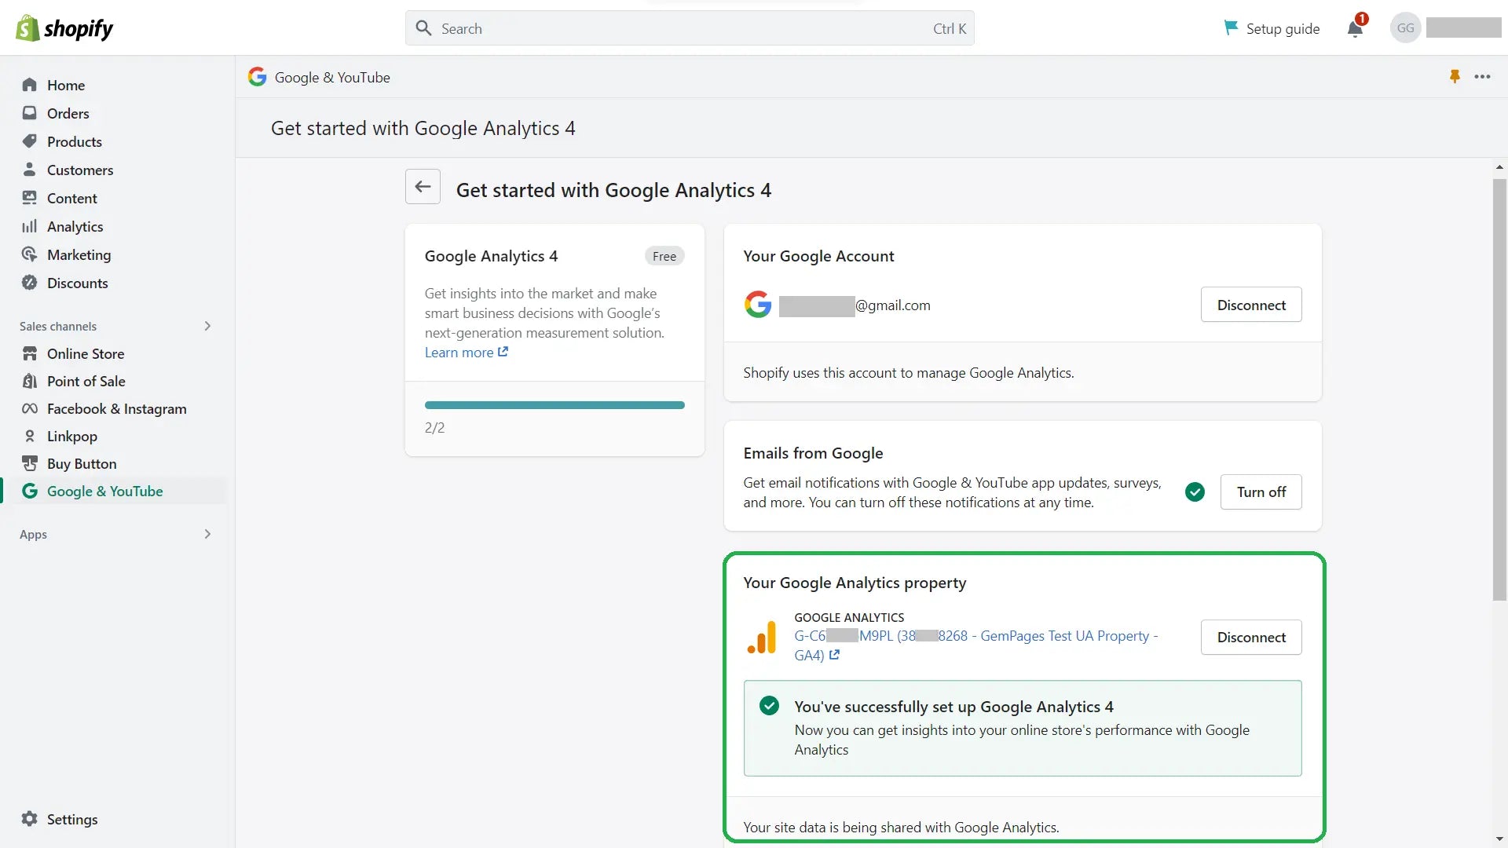Open the Marketing section
1508x848 pixels.
79,254
